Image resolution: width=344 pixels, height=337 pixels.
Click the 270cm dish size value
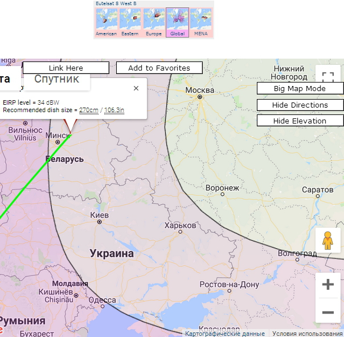(89, 110)
